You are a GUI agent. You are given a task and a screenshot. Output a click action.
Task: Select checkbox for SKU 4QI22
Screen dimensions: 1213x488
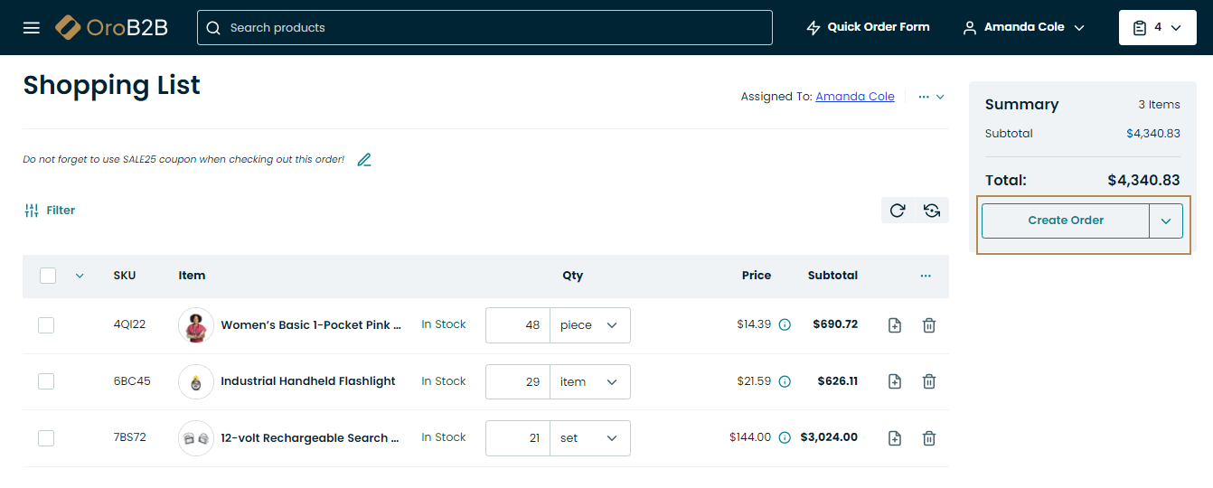46,325
